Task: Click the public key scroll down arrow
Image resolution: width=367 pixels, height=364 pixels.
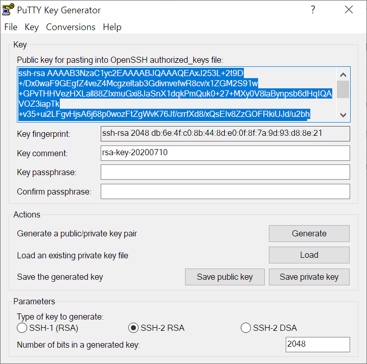Action: click(x=343, y=115)
